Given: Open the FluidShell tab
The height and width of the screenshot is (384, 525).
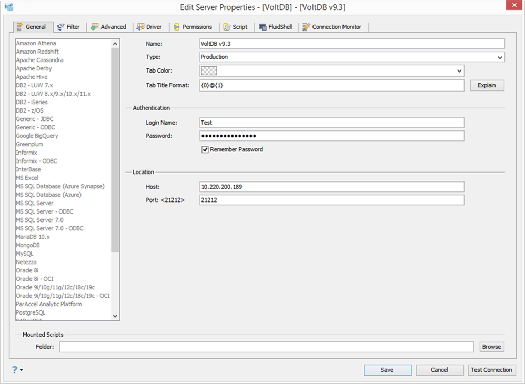Looking at the screenshot, I should coord(276,27).
